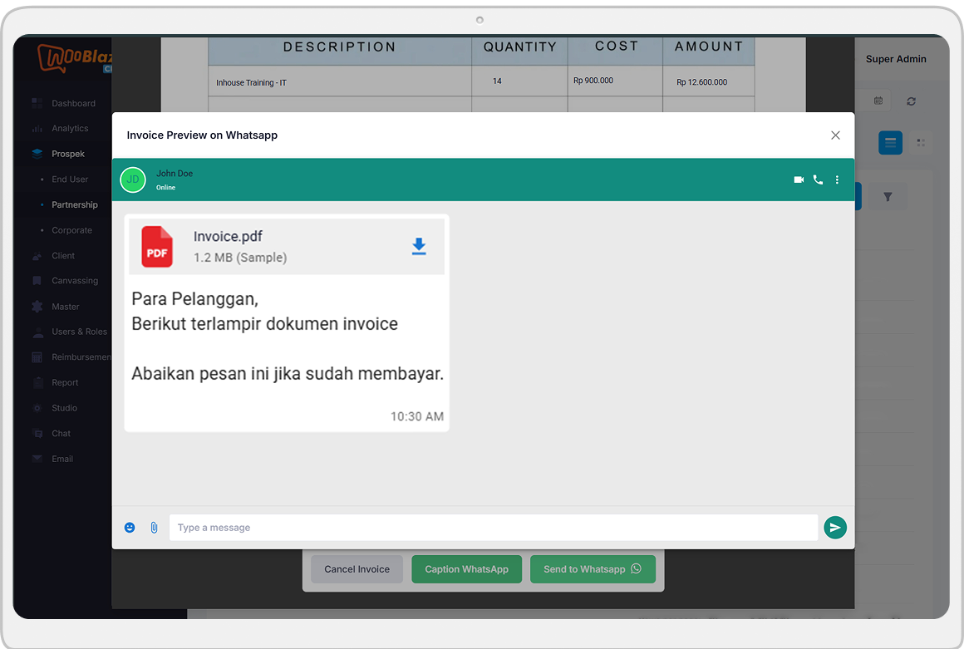Viewport: 964px width, 649px height.
Task: Switch to the list view toggle
Action: coord(890,143)
